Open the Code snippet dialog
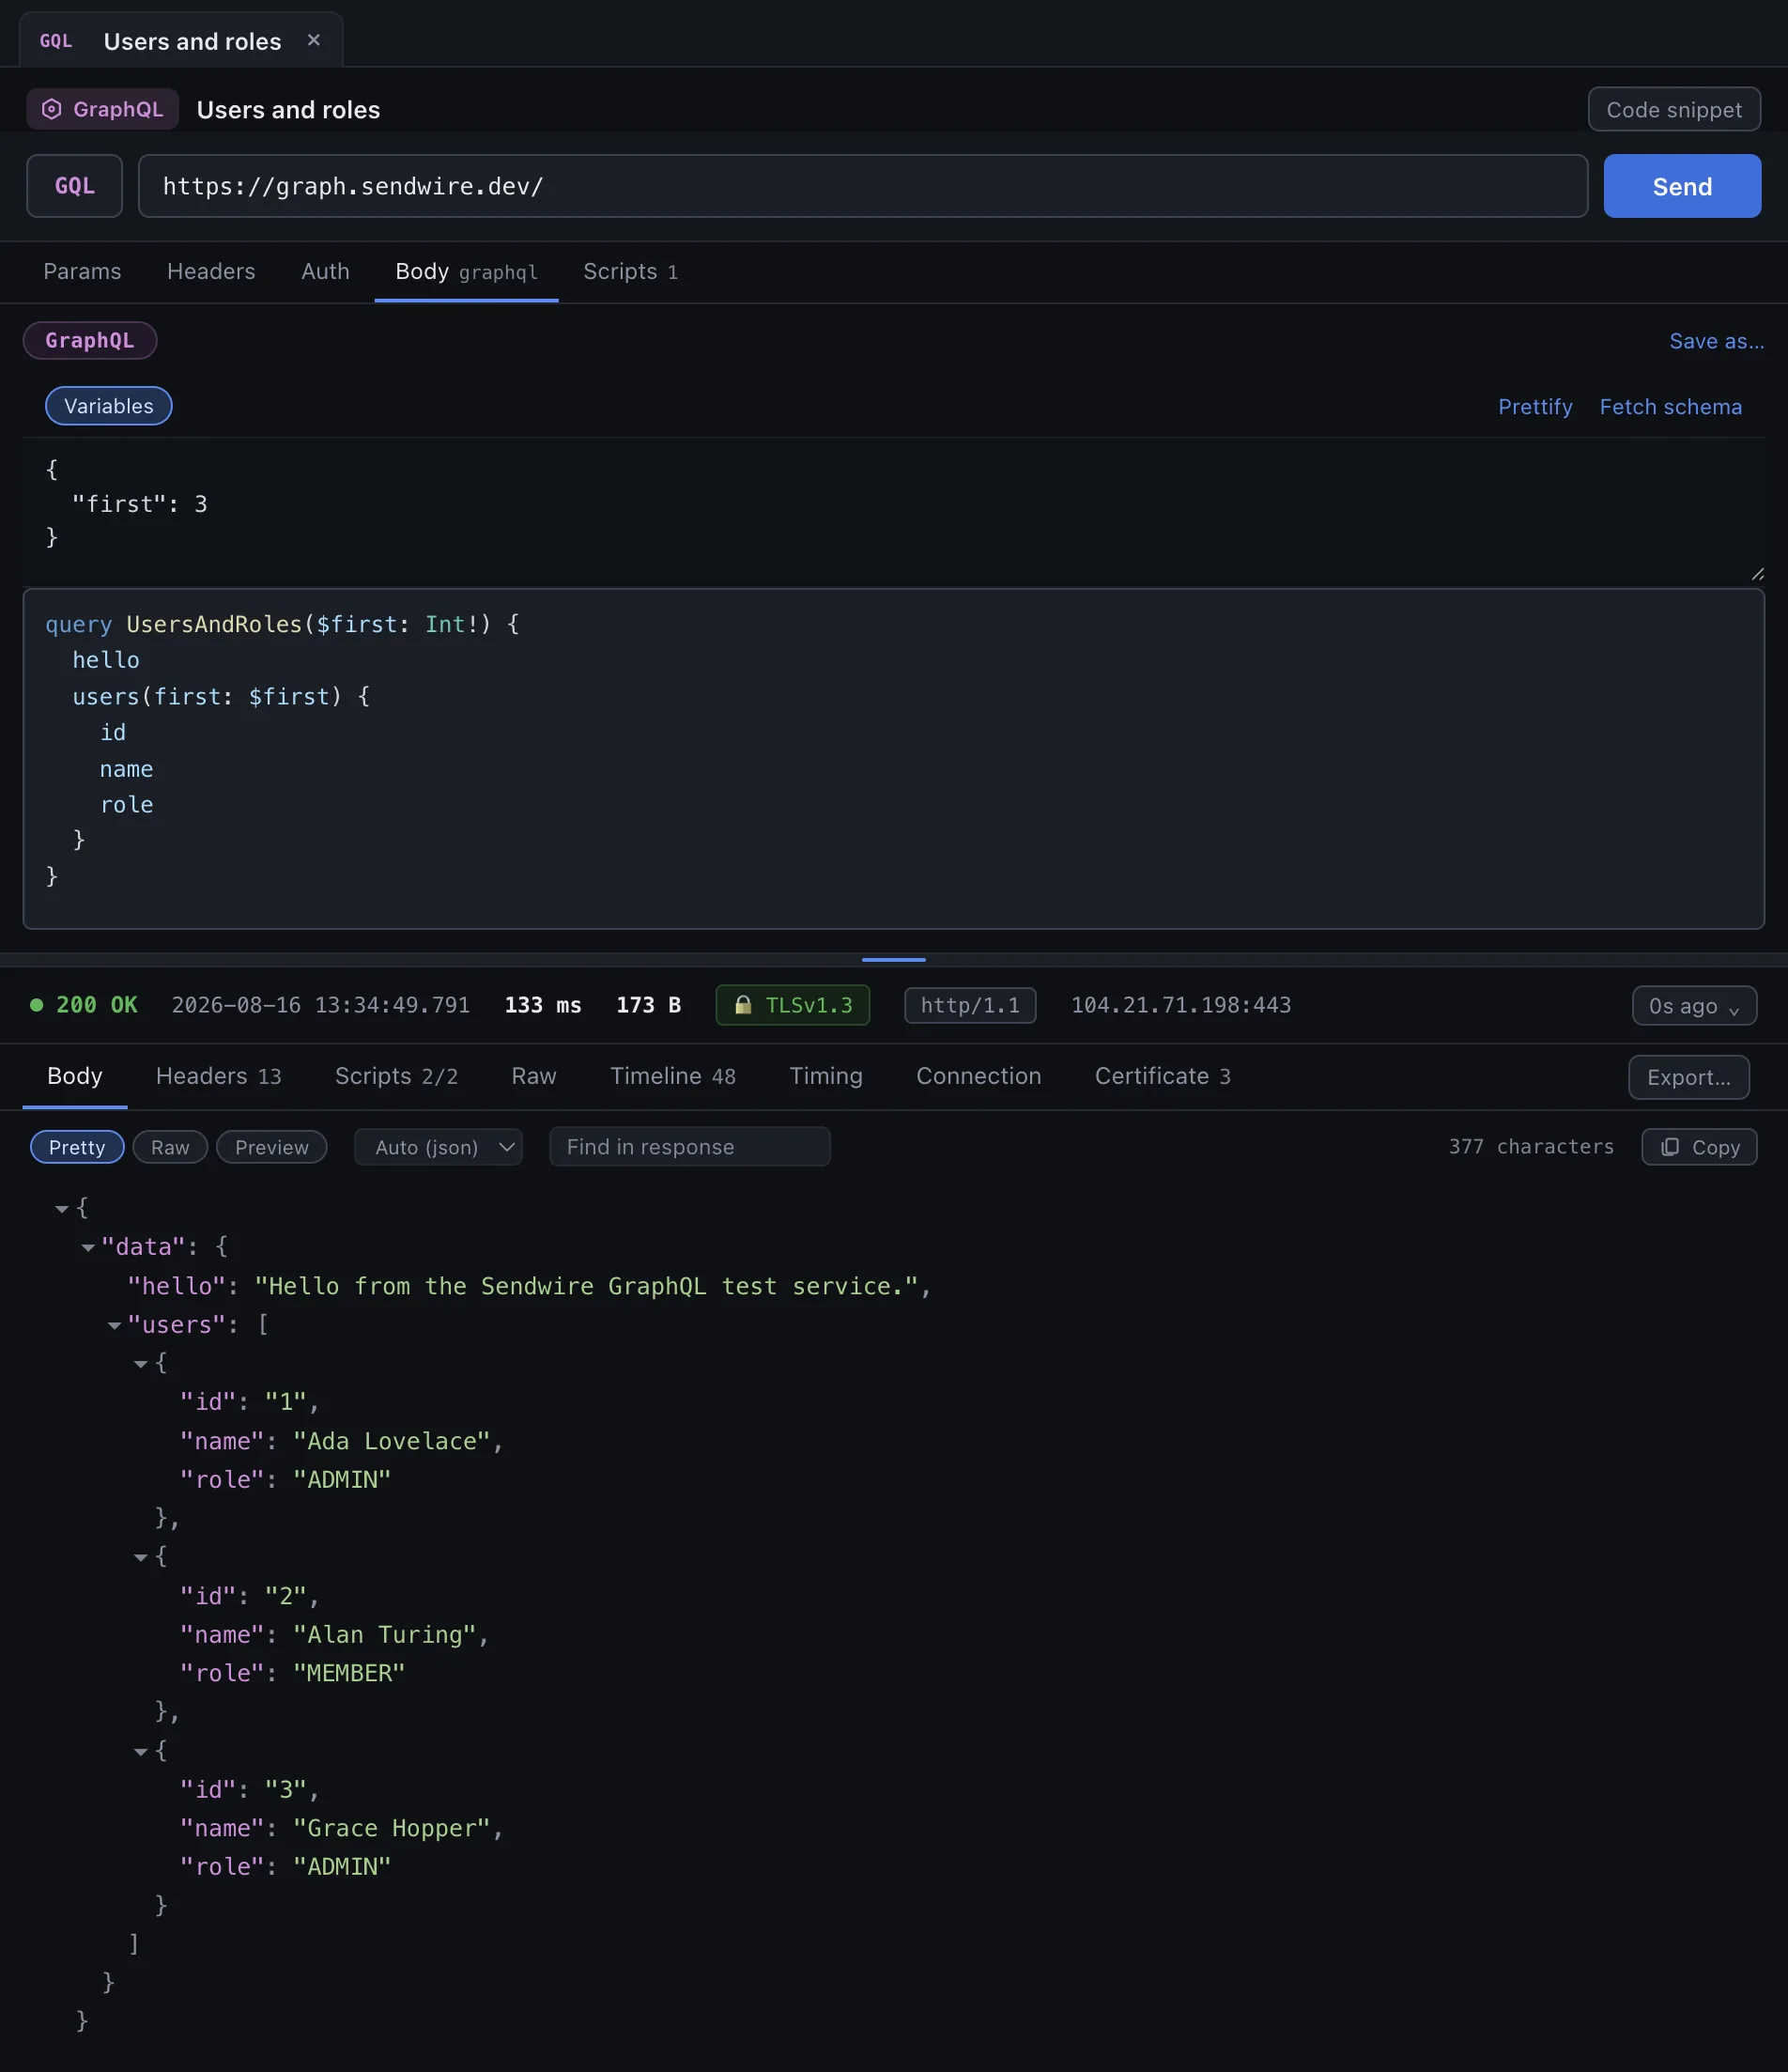Viewport: 1788px width, 2072px height. [x=1674, y=109]
